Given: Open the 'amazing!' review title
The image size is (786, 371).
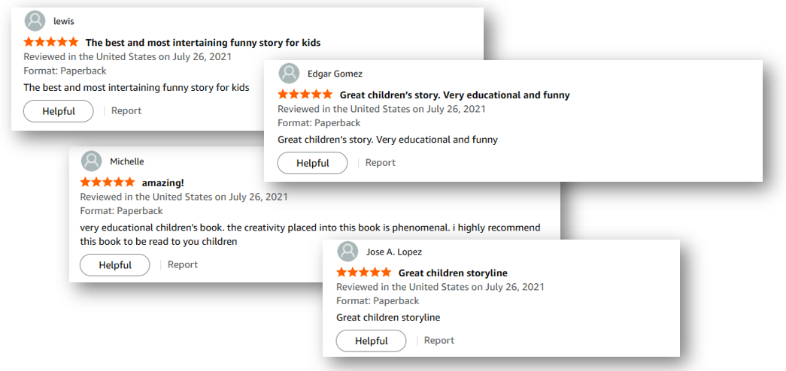Looking at the screenshot, I should 162,182.
